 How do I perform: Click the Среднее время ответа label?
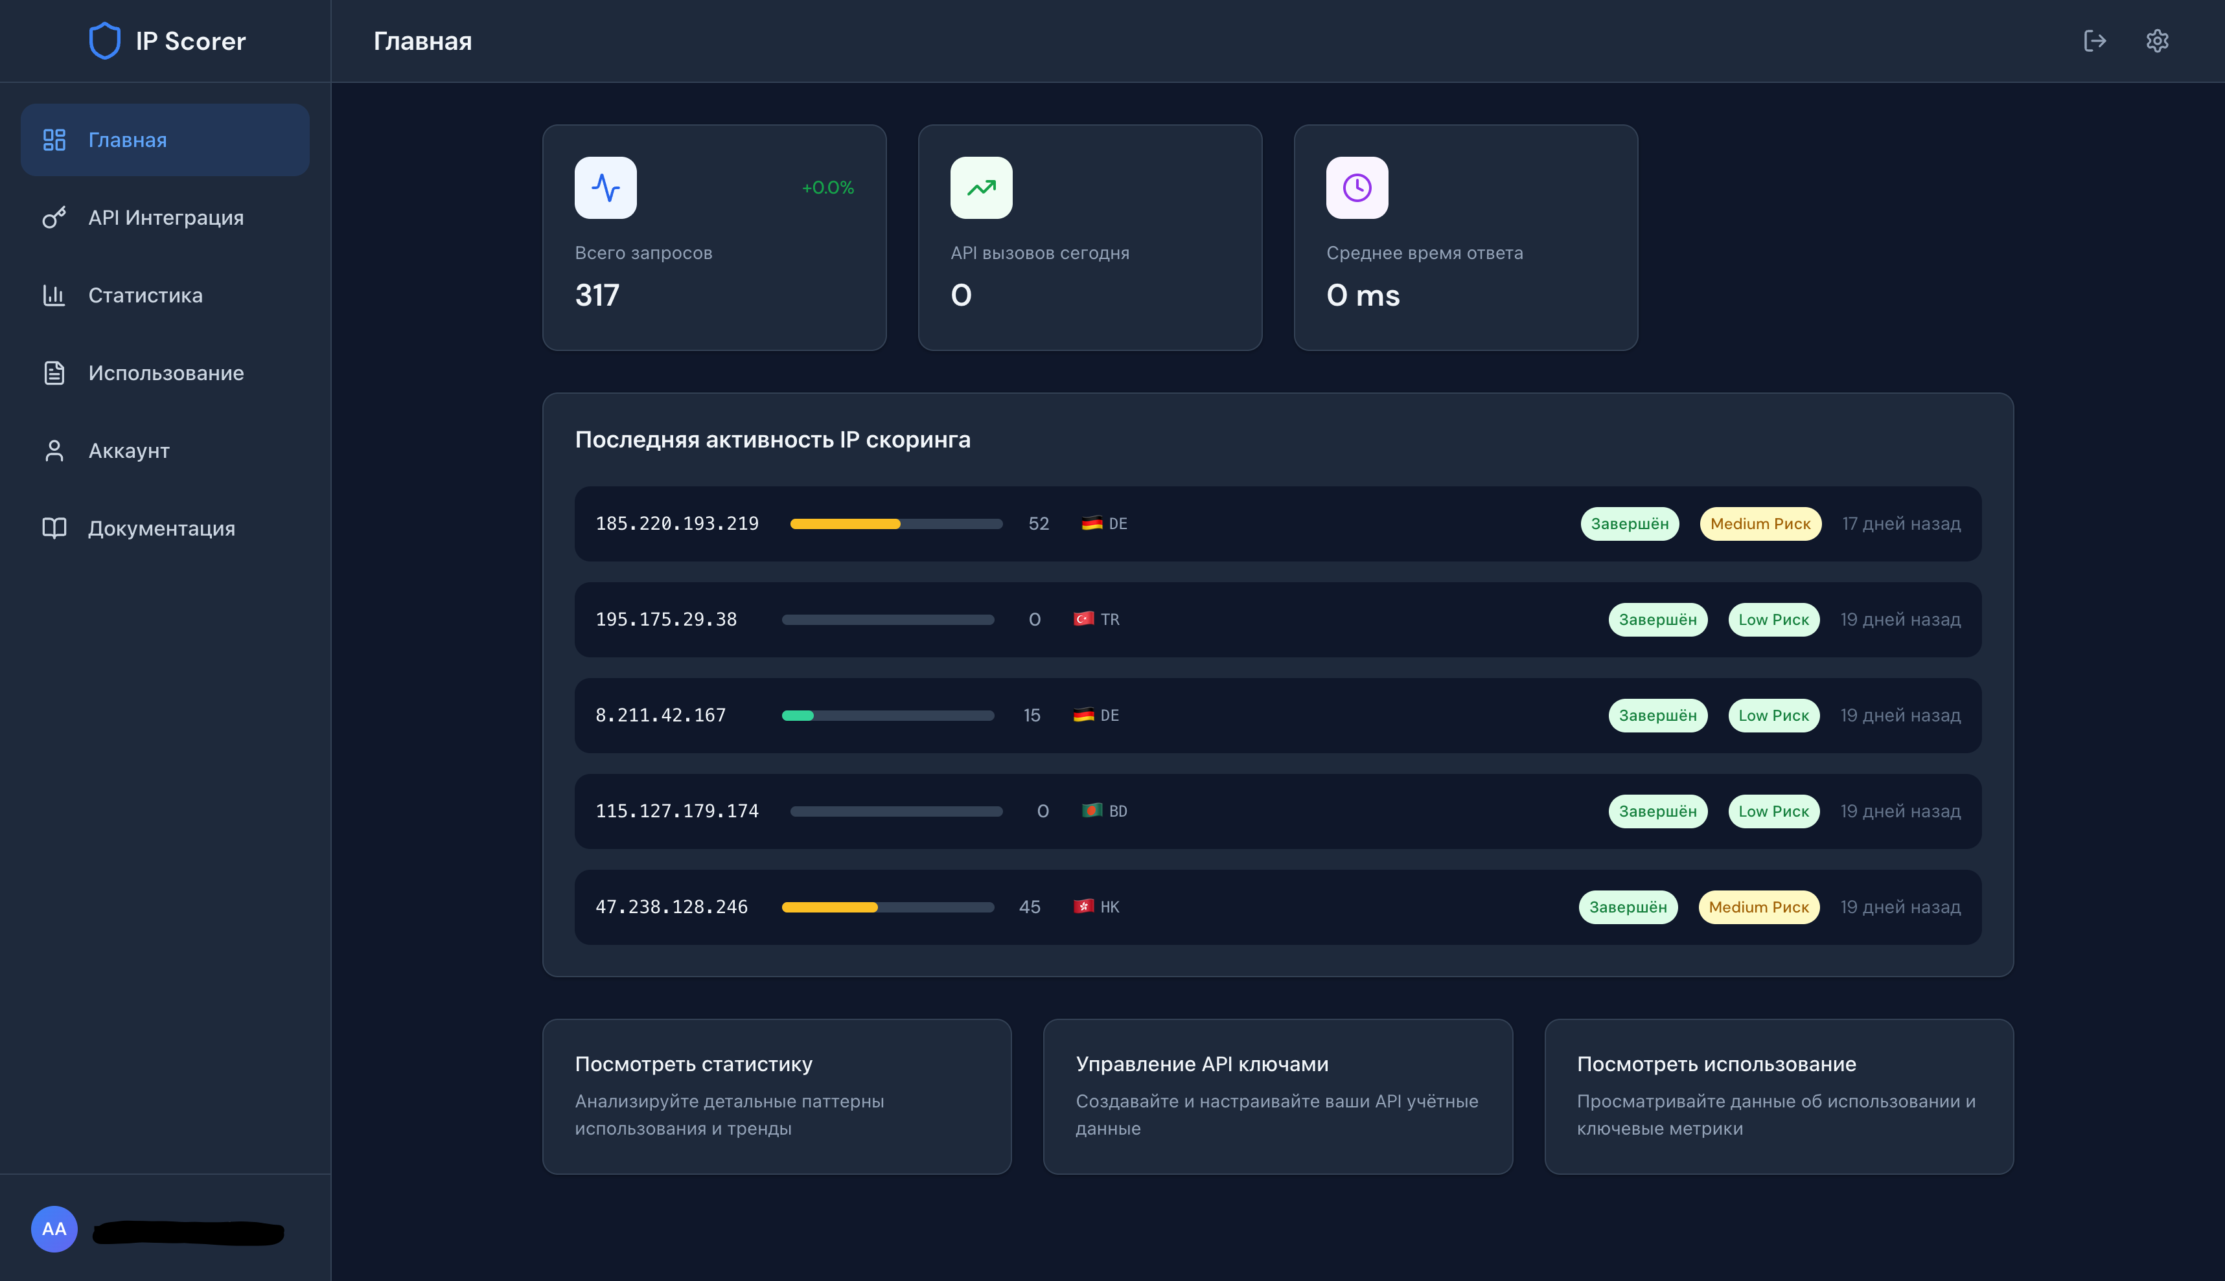1424,253
